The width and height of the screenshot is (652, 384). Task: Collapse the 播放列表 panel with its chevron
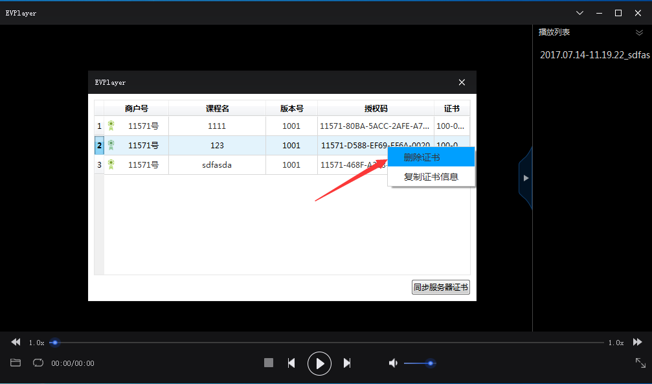click(x=638, y=32)
